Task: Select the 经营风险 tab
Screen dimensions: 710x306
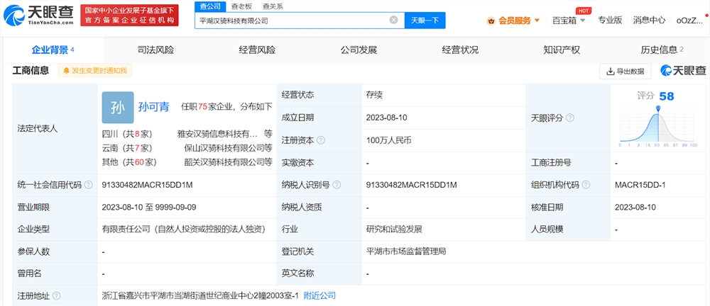Action: 257,50
